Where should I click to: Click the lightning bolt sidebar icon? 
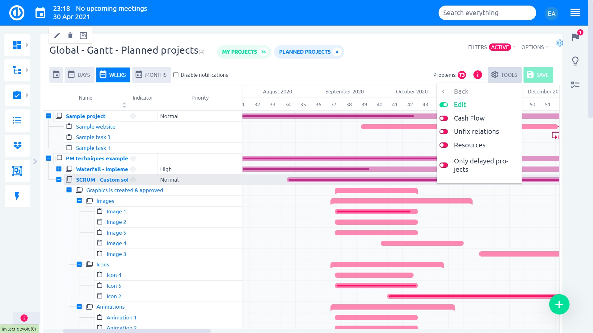[x=17, y=196]
